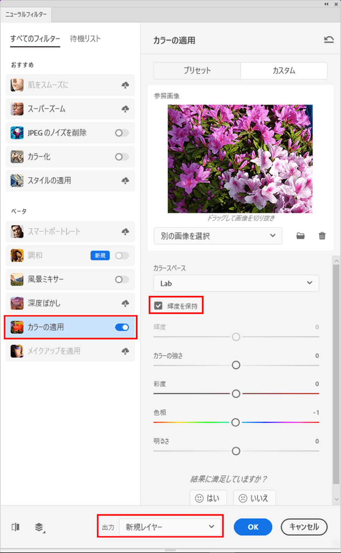This screenshot has width=341, height=553.
Task: Click the settings panel vertical scrollbar
Action: click(x=336, y=374)
